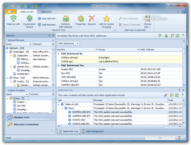Open the Task Management tab

pos(93,131)
